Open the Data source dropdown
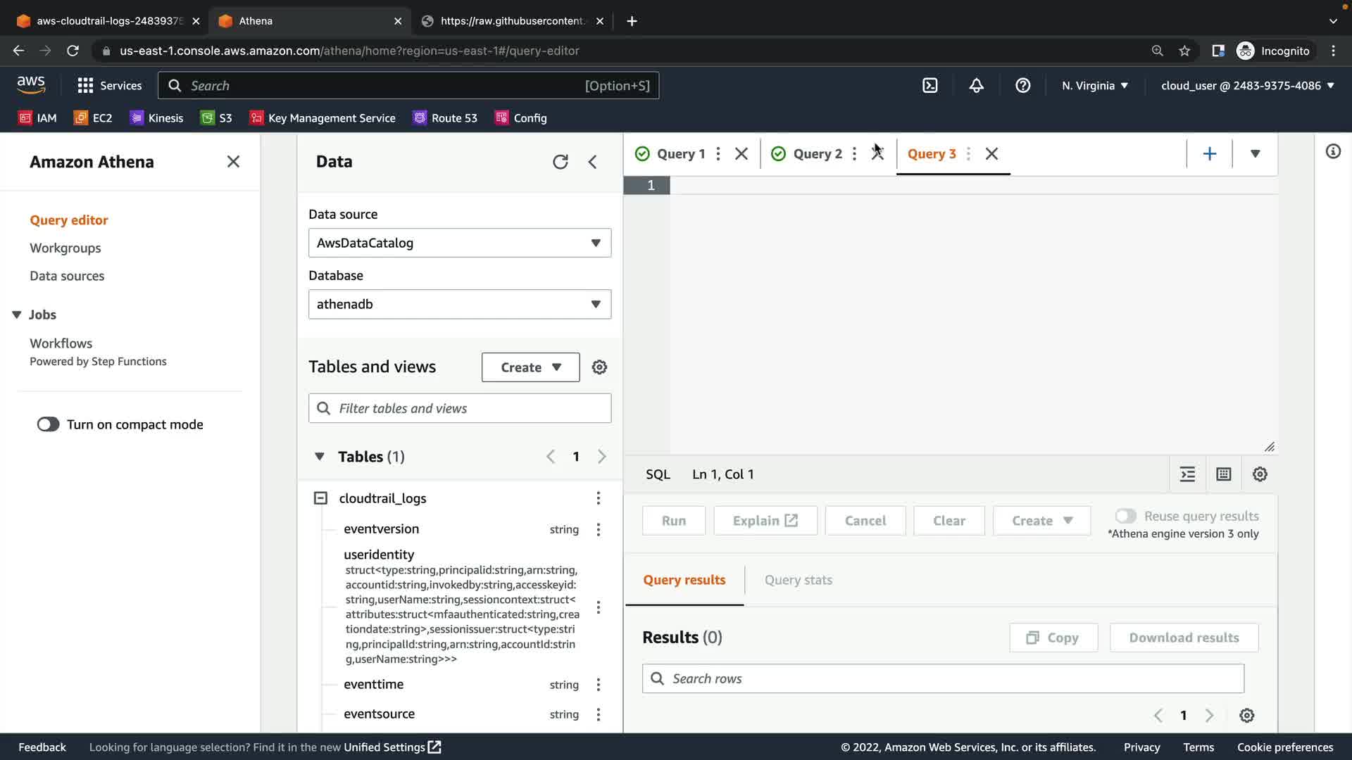The image size is (1352, 760). click(459, 243)
